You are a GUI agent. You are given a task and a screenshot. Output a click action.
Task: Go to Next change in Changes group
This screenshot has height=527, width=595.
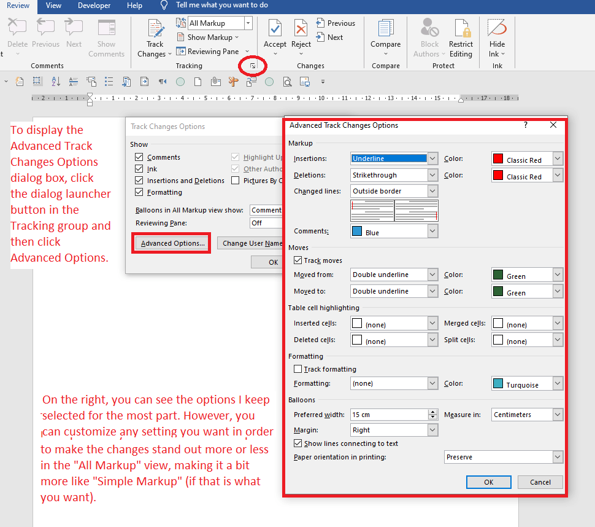(x=329, y=37)
